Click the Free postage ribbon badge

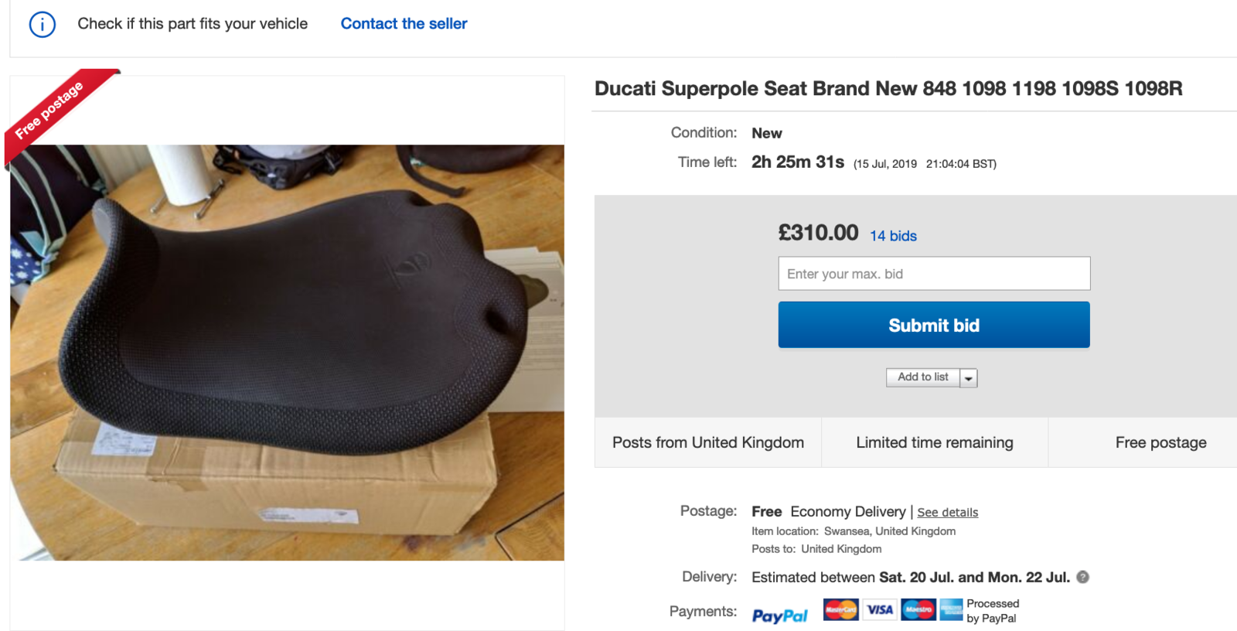51,111
